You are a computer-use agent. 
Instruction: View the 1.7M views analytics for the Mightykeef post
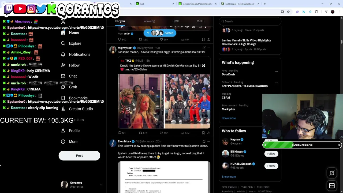click(185, 133)
